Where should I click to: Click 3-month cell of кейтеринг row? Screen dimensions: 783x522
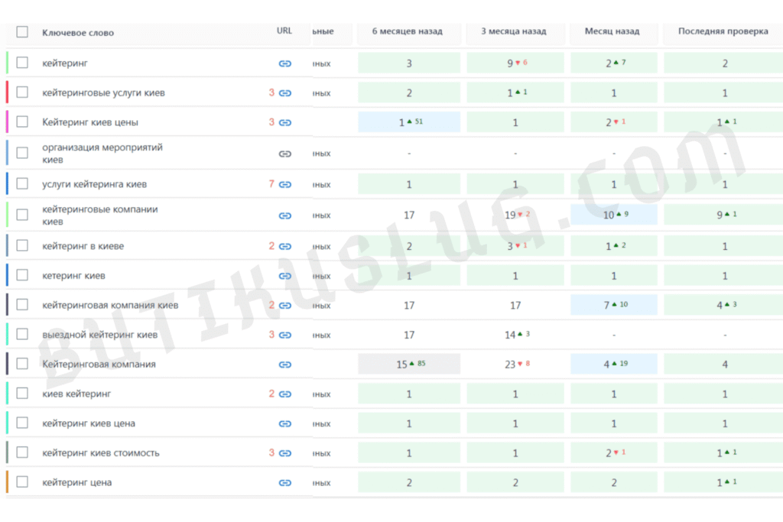[x=515, y=63]
